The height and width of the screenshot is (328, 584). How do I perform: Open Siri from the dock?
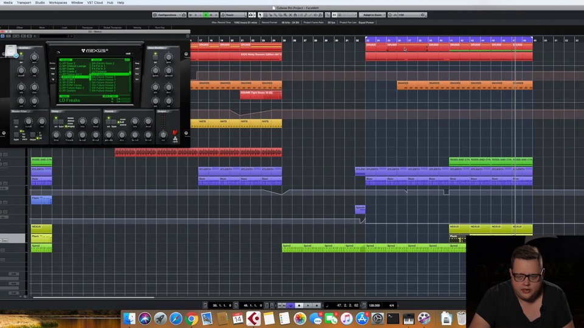coord(145,319)
